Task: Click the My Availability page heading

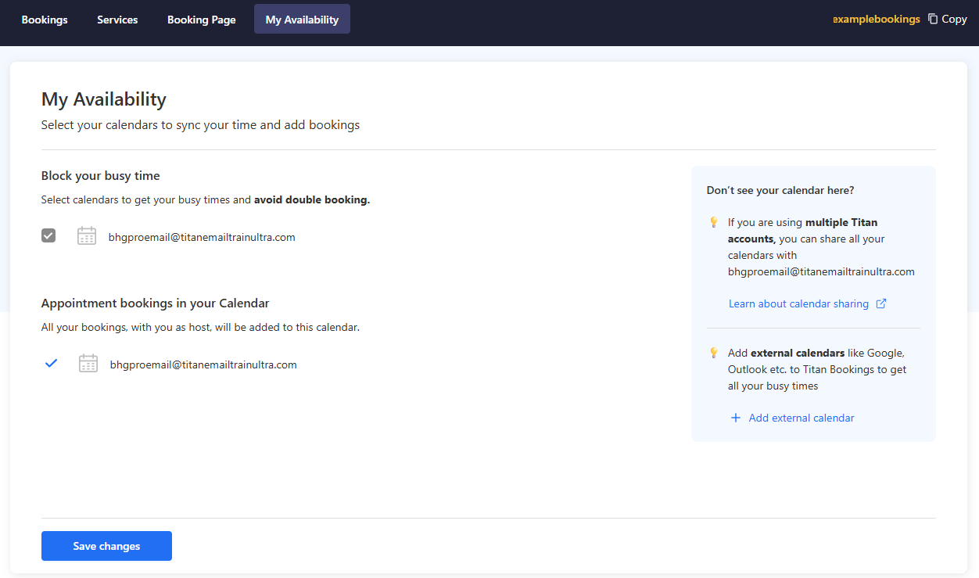Action: coord(104,99)
